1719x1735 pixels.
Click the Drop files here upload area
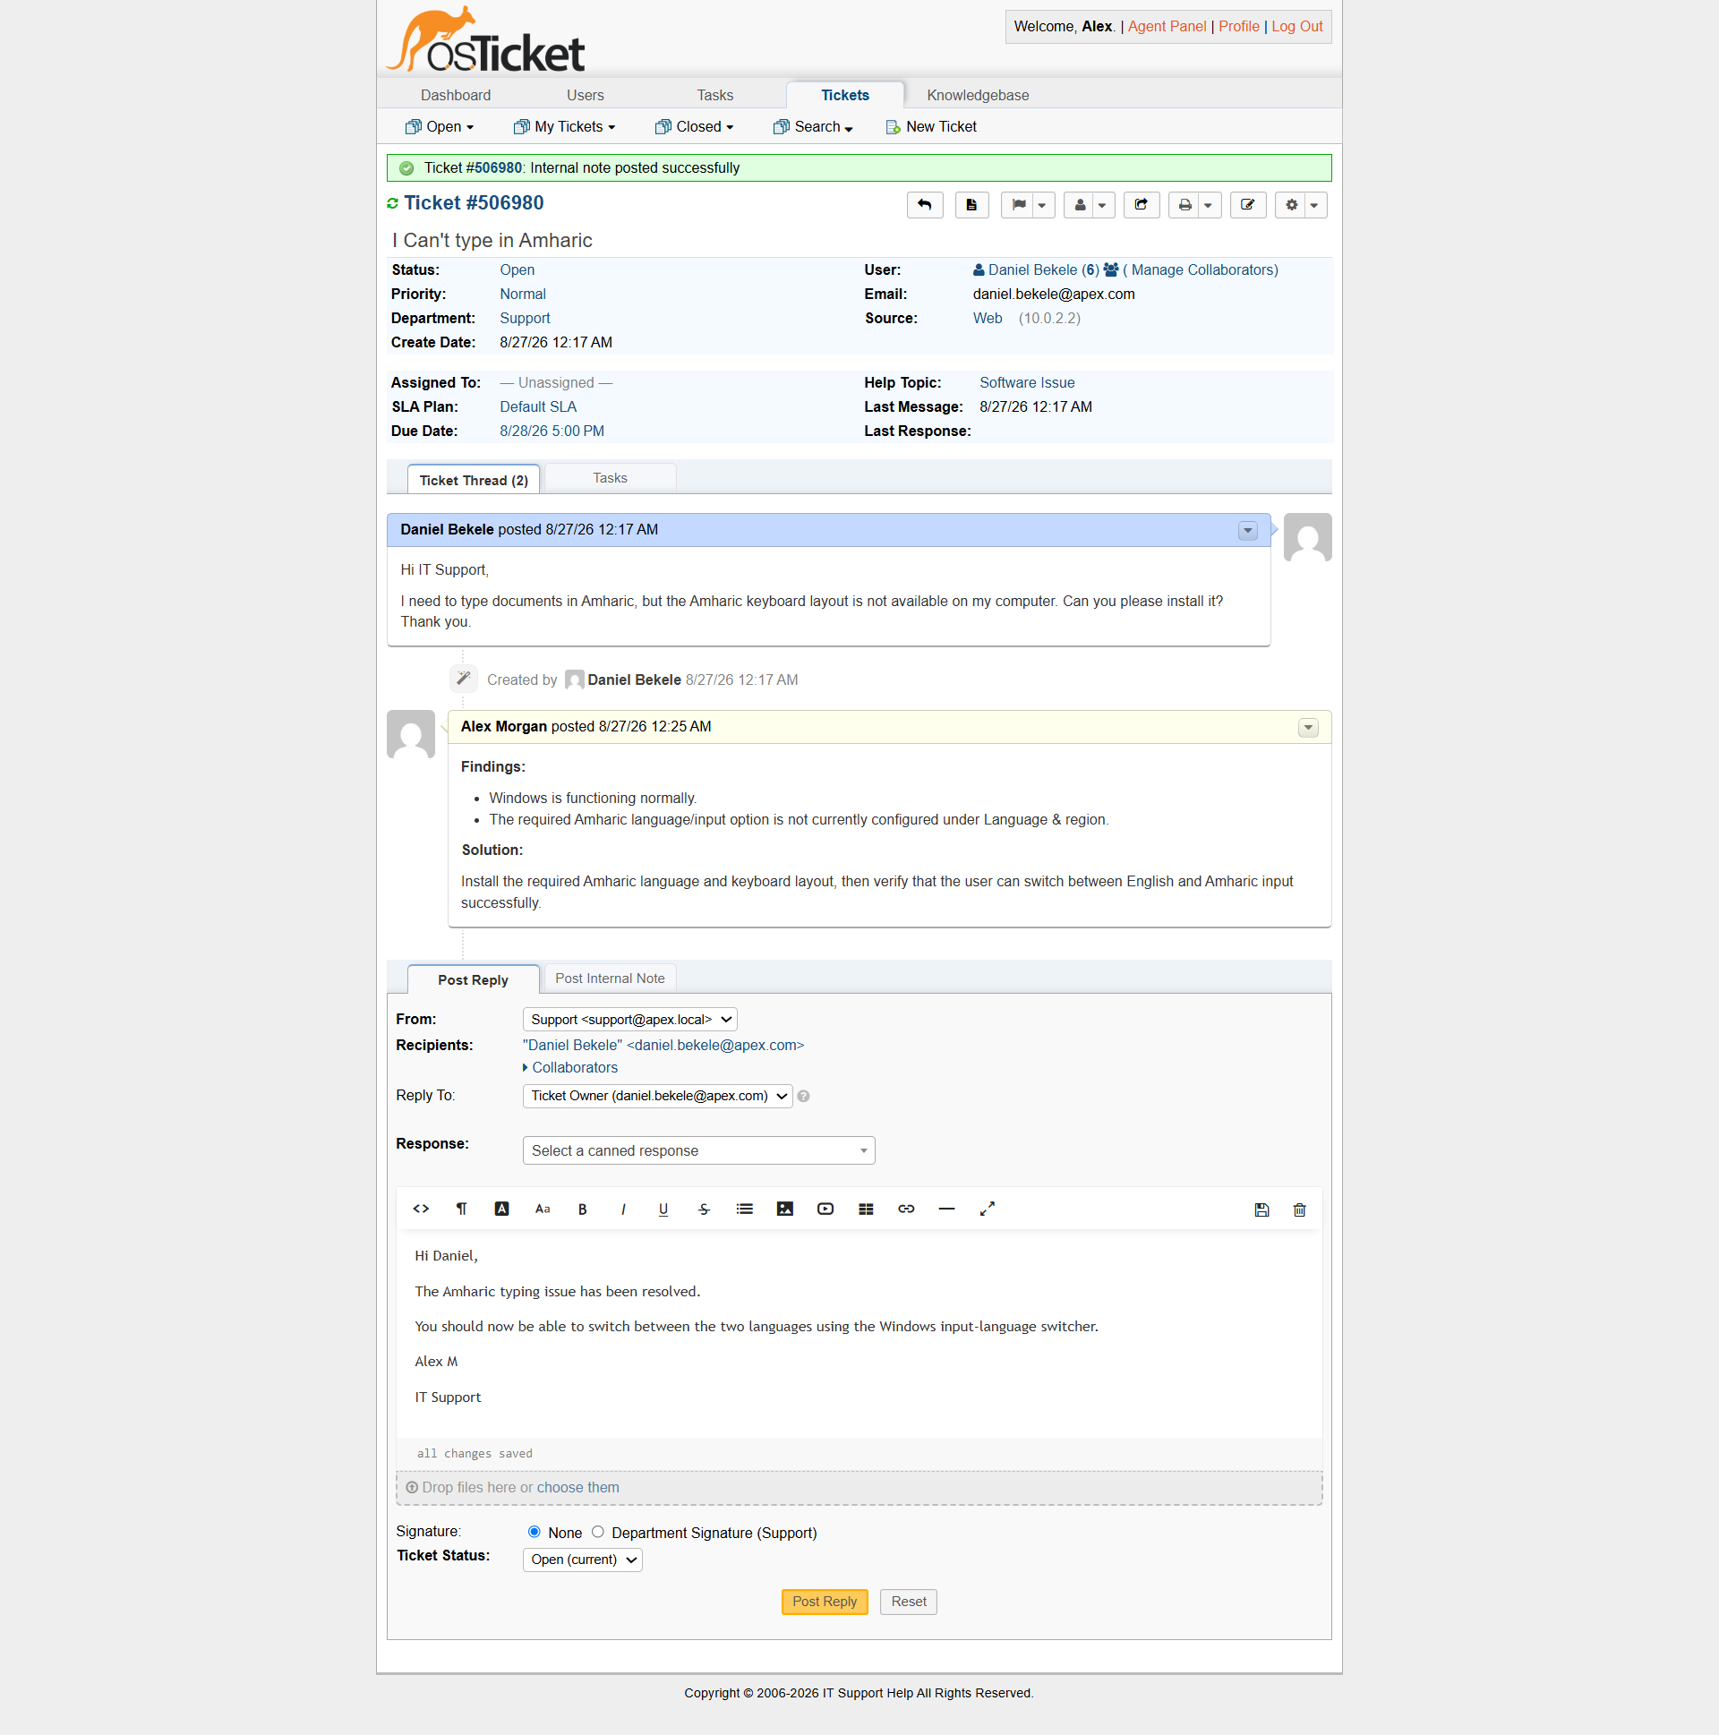click(x=859, y=1487)
